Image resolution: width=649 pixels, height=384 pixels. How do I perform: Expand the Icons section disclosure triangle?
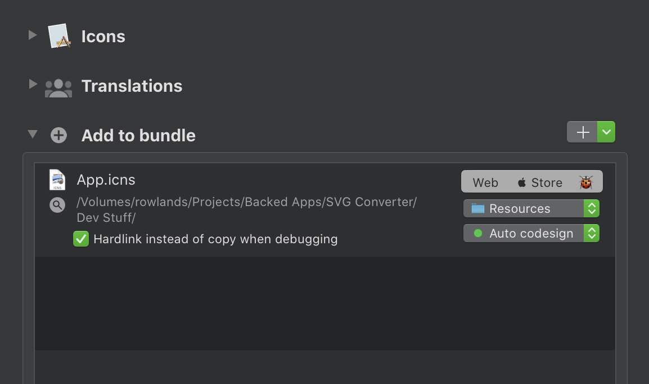click(32, 35)
